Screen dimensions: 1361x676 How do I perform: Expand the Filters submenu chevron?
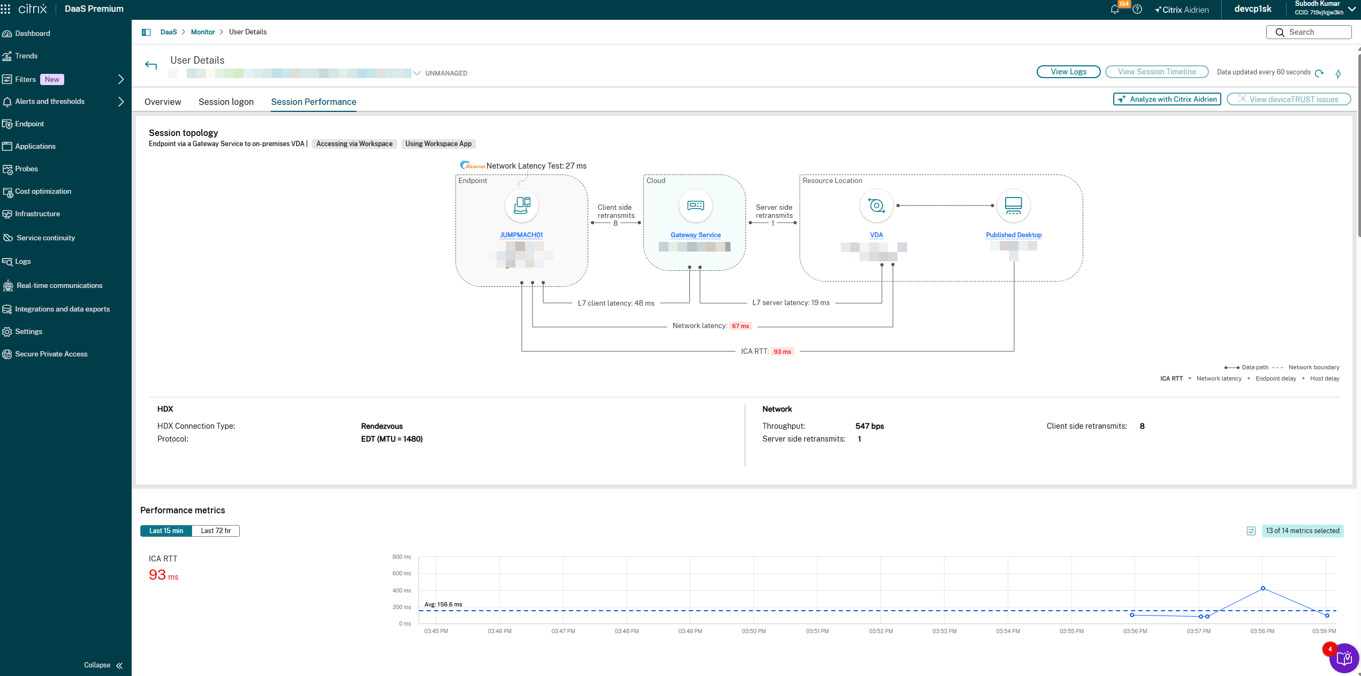(121, 79)
